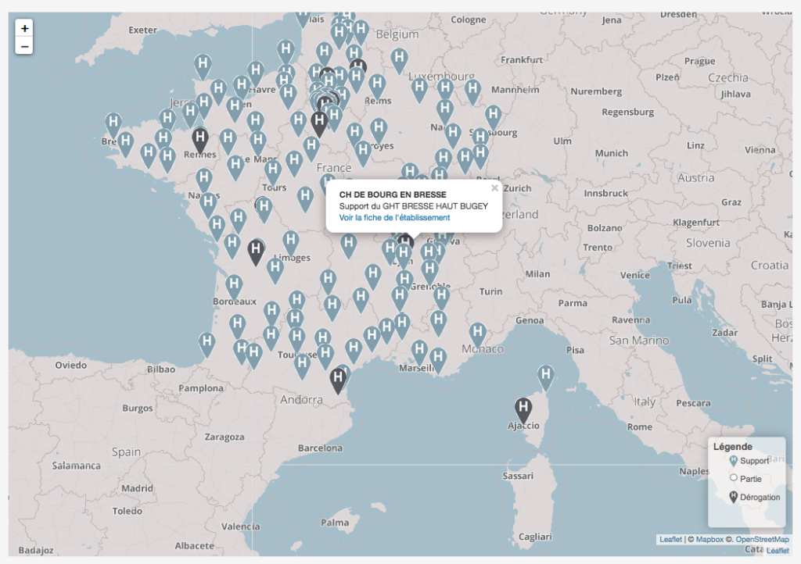
Task: Click the dark marker west of Limoges
Action: [256, 251]
